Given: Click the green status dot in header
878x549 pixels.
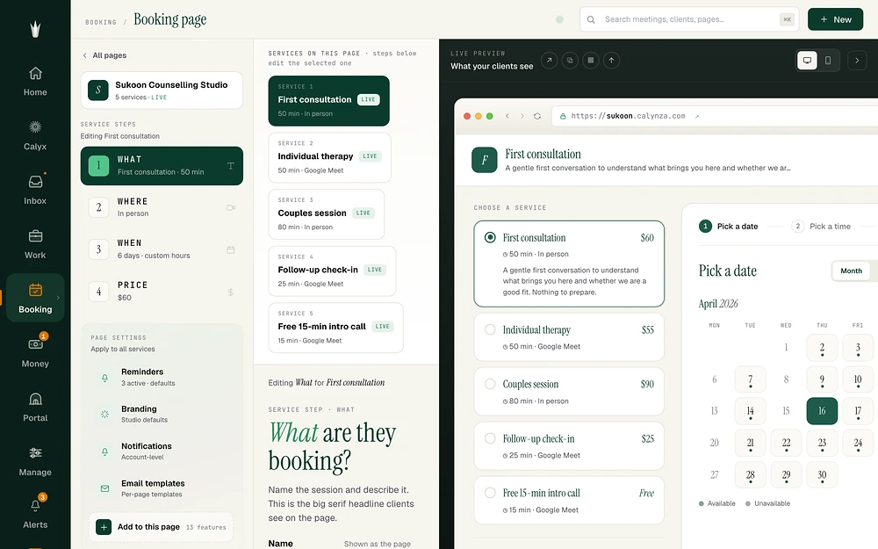Looking at the screenshot, I should tap(558, 19).
